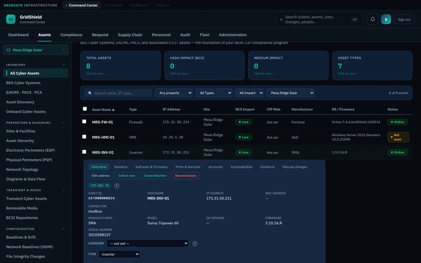421x263 pixels.
Task: Open the Baseline tab in asset details
Action: click(x=121, y=167)
